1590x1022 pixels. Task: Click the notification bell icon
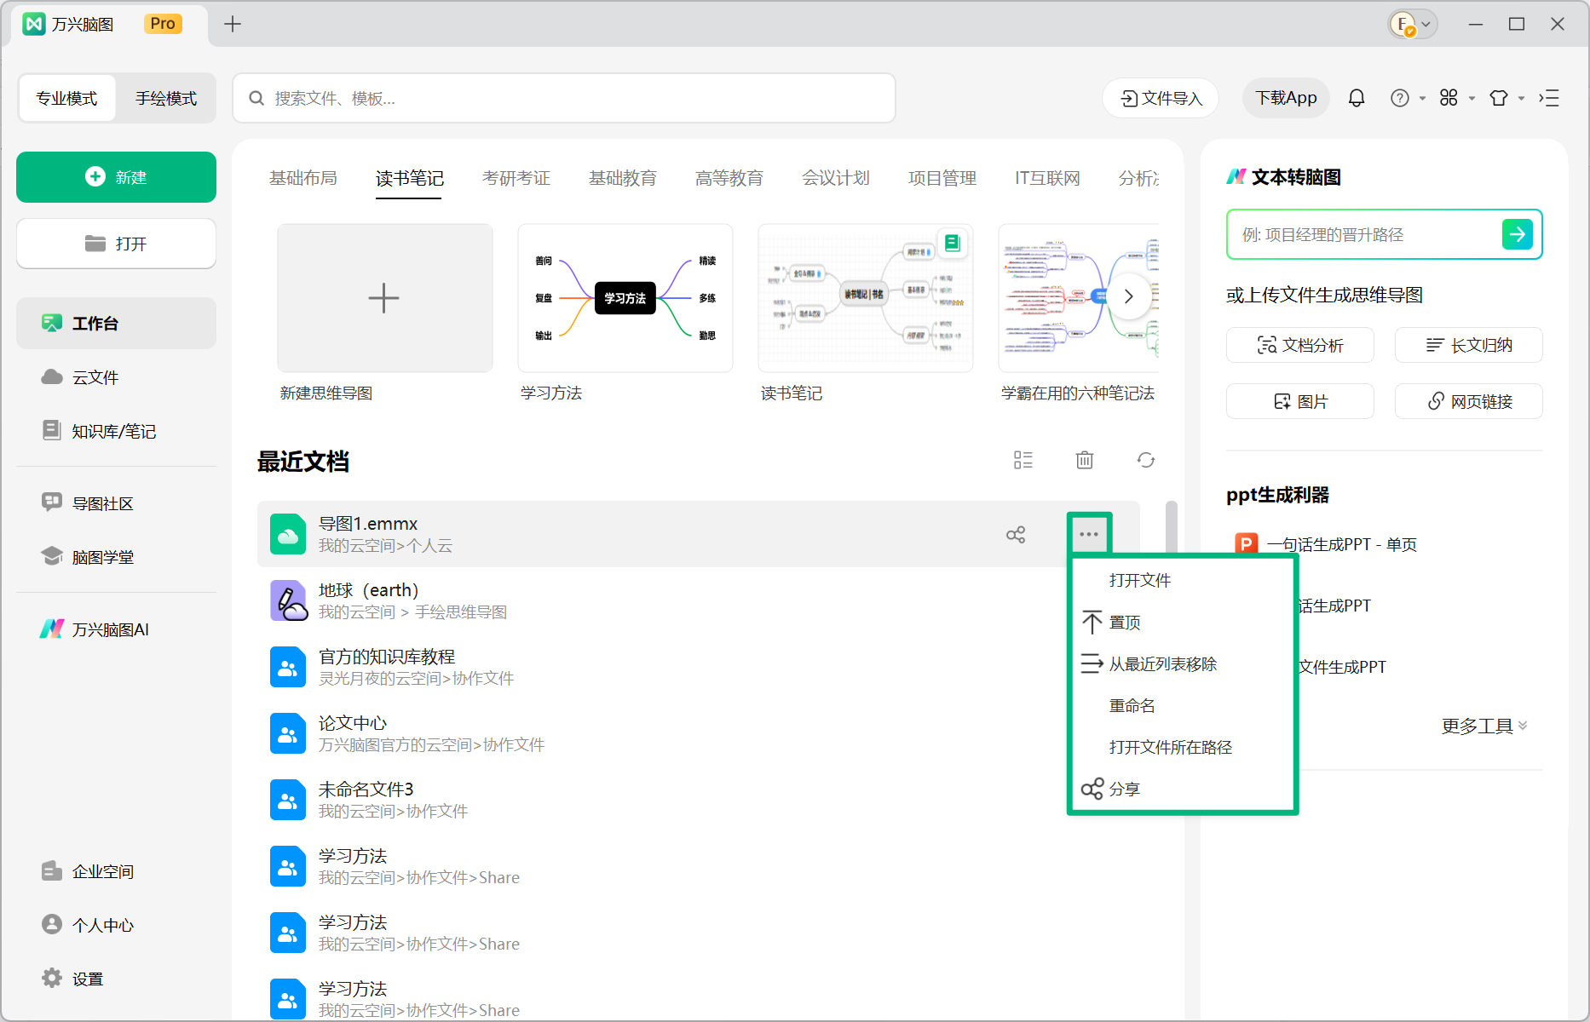[1357, 98]
